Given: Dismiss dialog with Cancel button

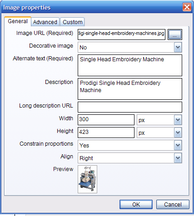Looking at the screenshot, I should coord(173,205).
